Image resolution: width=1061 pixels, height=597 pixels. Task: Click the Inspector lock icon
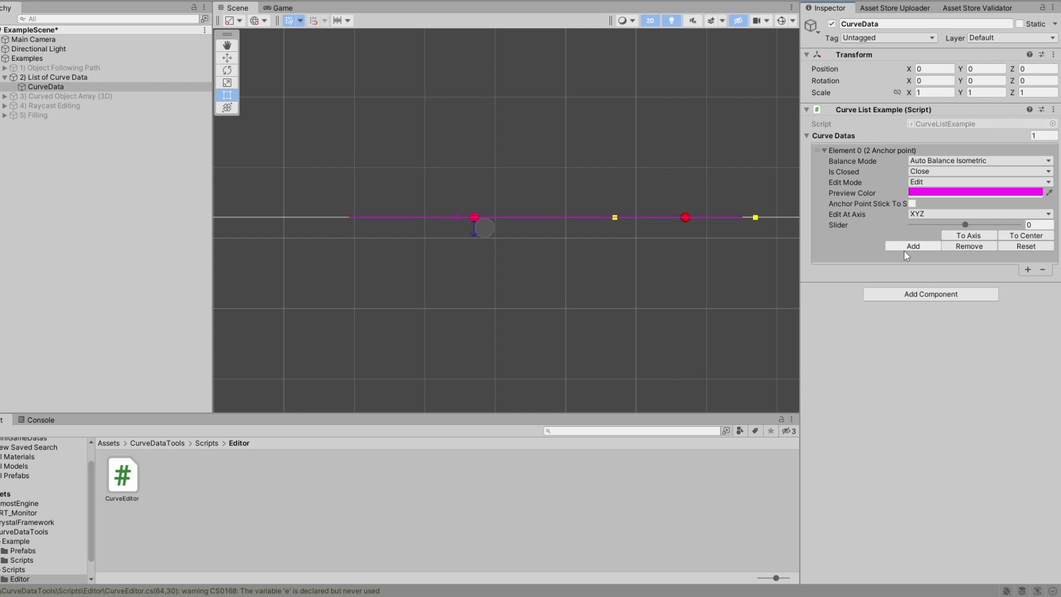(1042, 7)
